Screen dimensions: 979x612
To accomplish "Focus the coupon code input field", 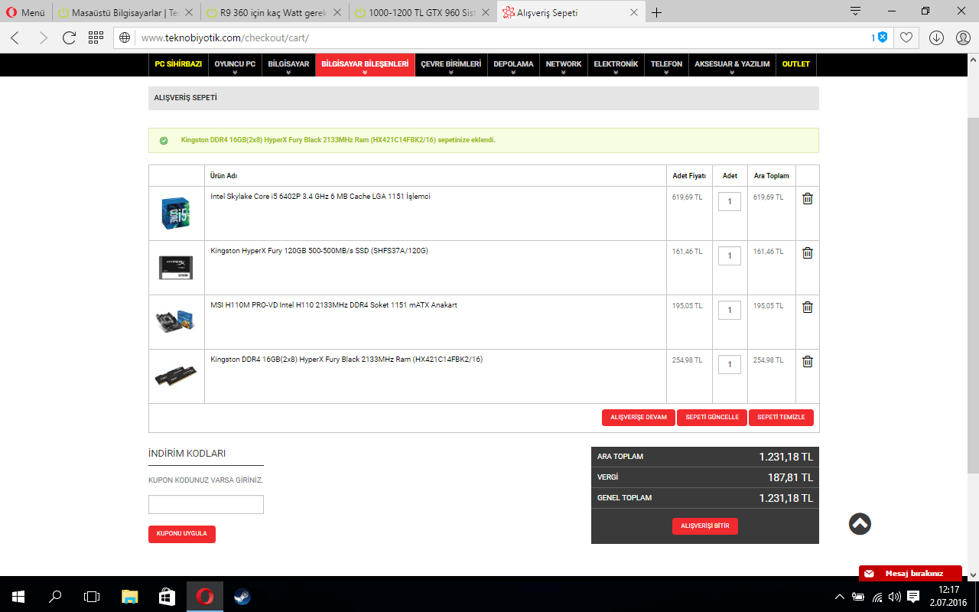I will click(x=206, y=504).
